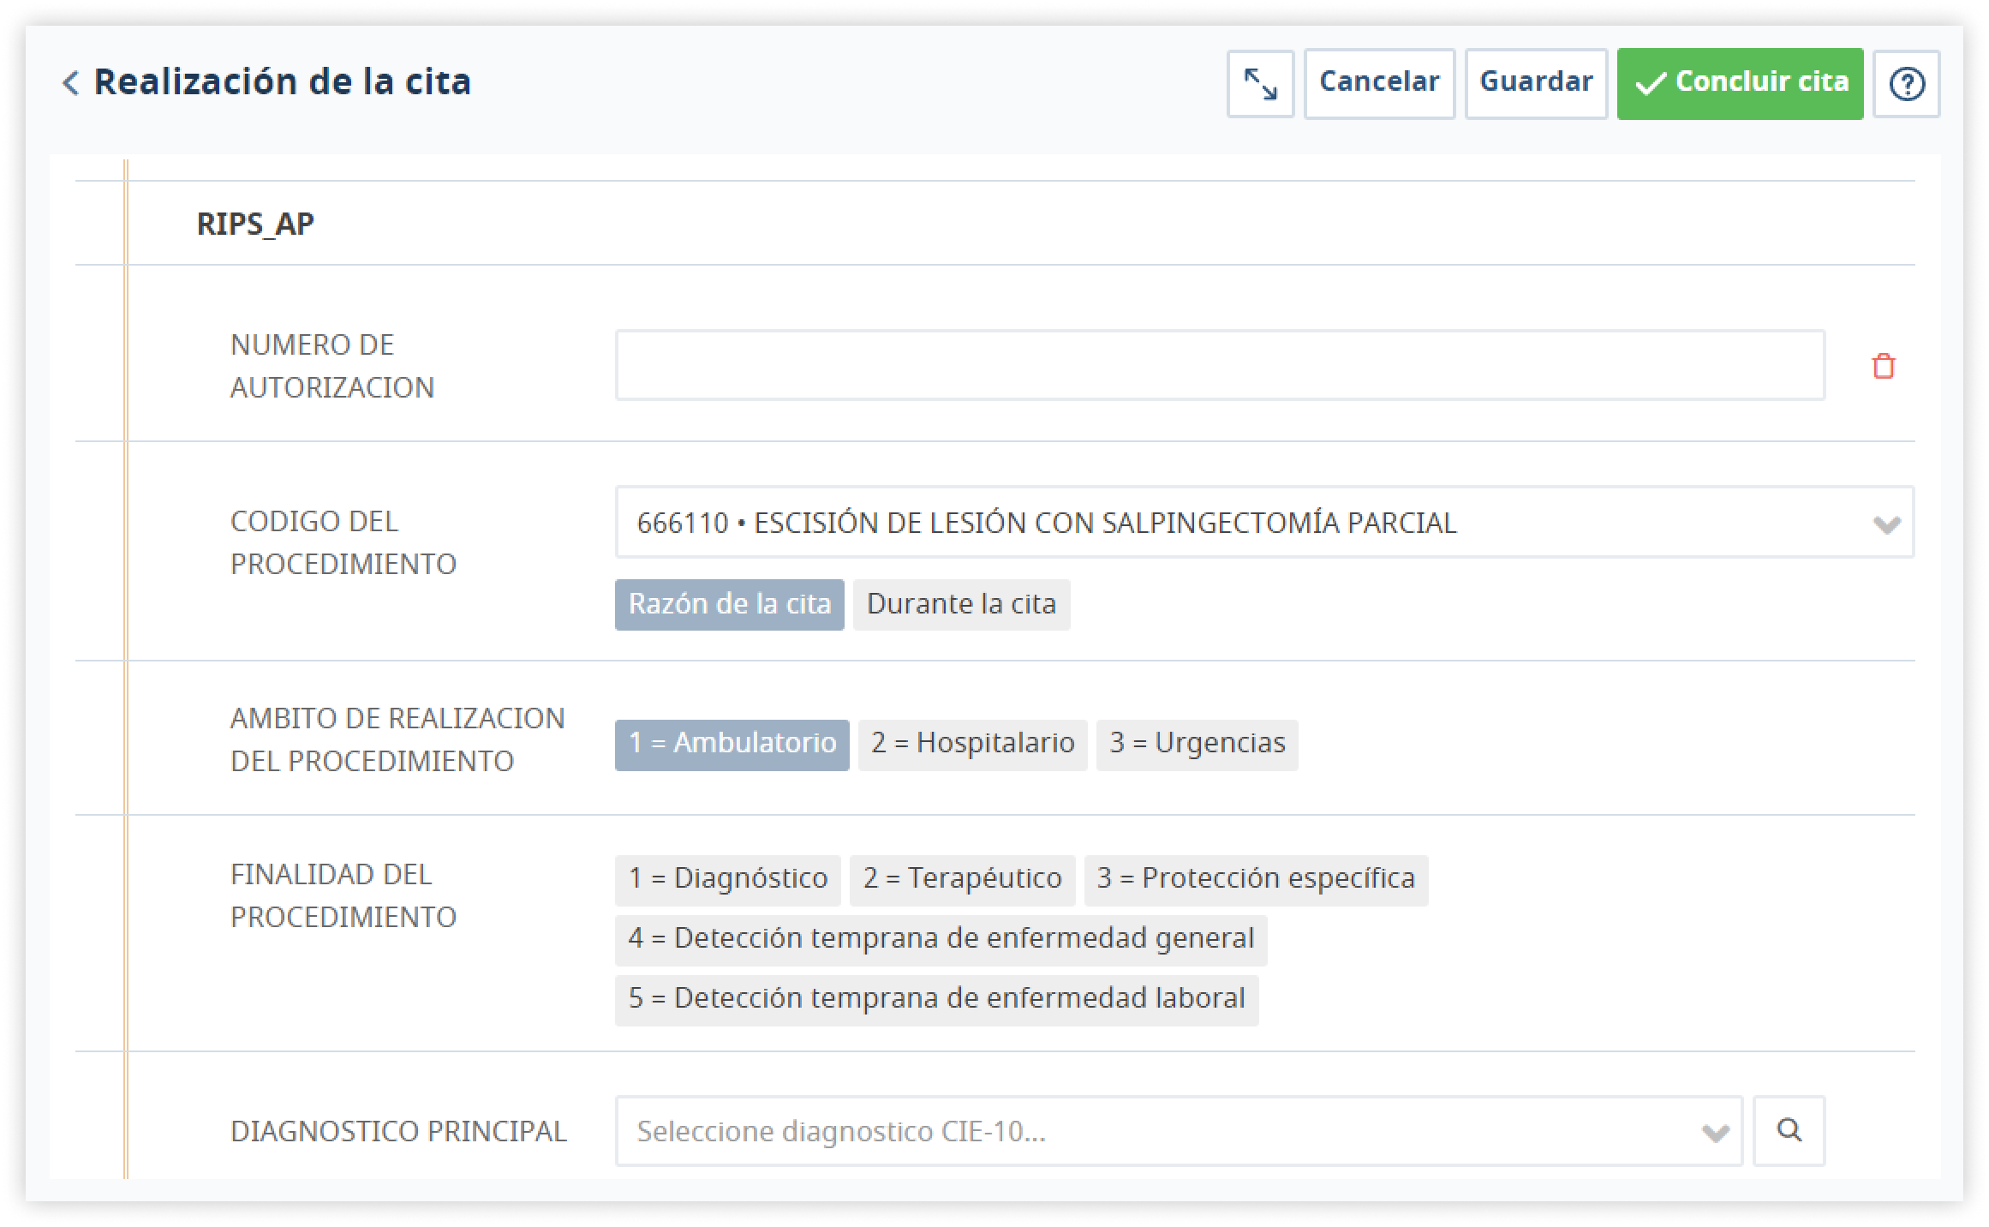Screen dimensions: 1989x1227
Task: Go back using the arrow beside Realización de la cita
Action: [71, 83]
